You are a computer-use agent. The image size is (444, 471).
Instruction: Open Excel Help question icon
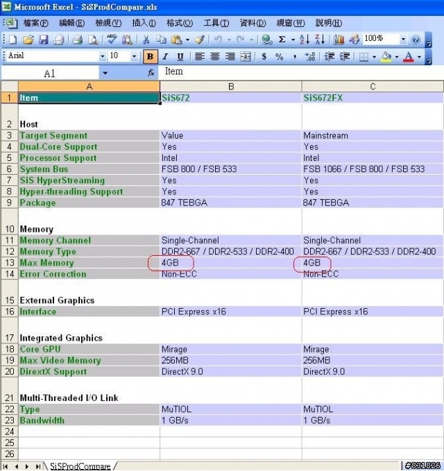point(416,40)
